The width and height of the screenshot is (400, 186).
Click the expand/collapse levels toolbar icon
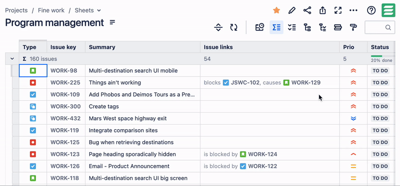pos(218,27)
